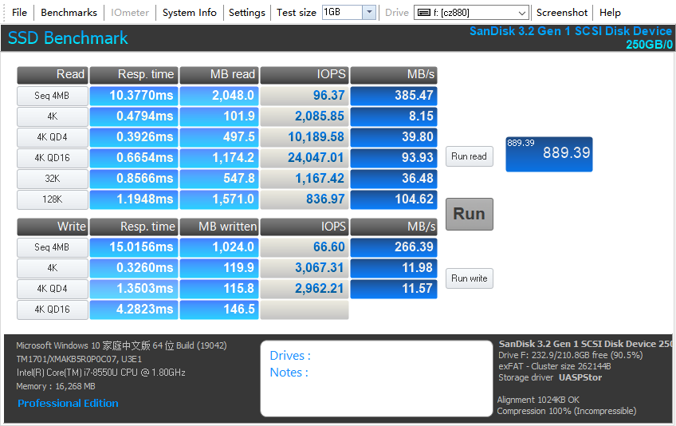Open the File menu

pyautogui.click(x=19, y=13)
